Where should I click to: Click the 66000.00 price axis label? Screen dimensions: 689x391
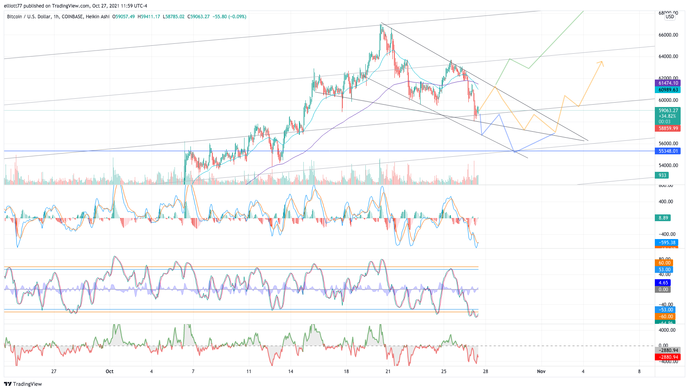pos(668,35)
